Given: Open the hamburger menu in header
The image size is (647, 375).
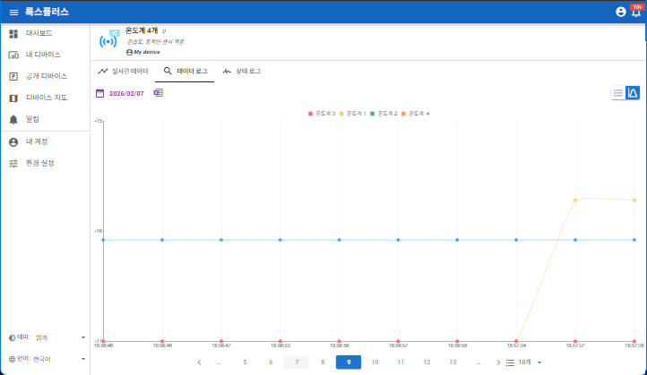Looking at the screenshot, I should 13,13.
